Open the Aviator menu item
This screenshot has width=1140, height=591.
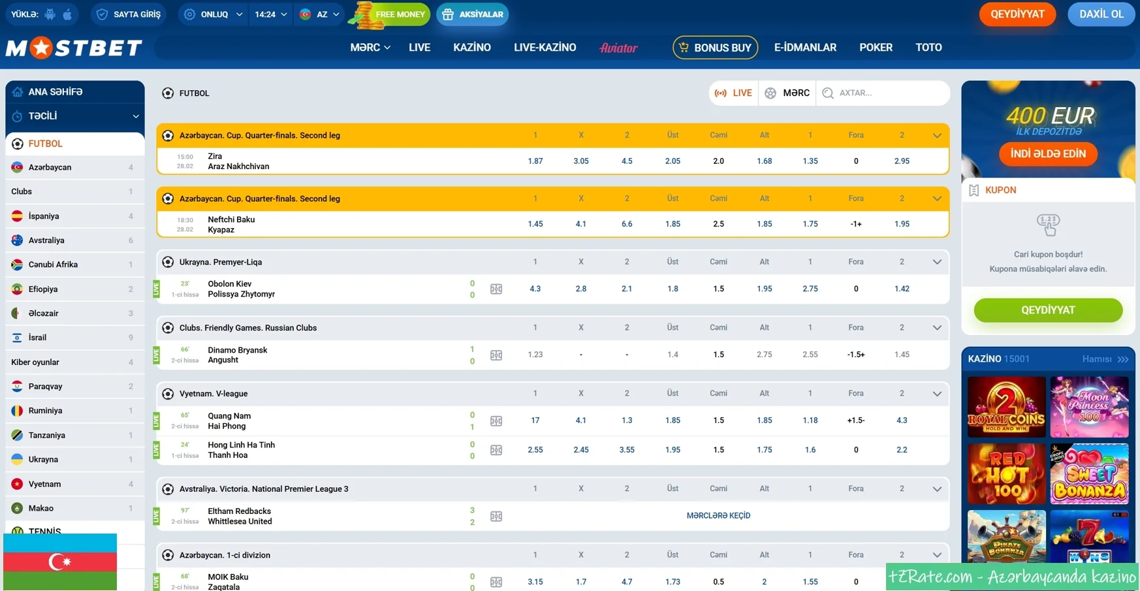(x=618, y=48)
